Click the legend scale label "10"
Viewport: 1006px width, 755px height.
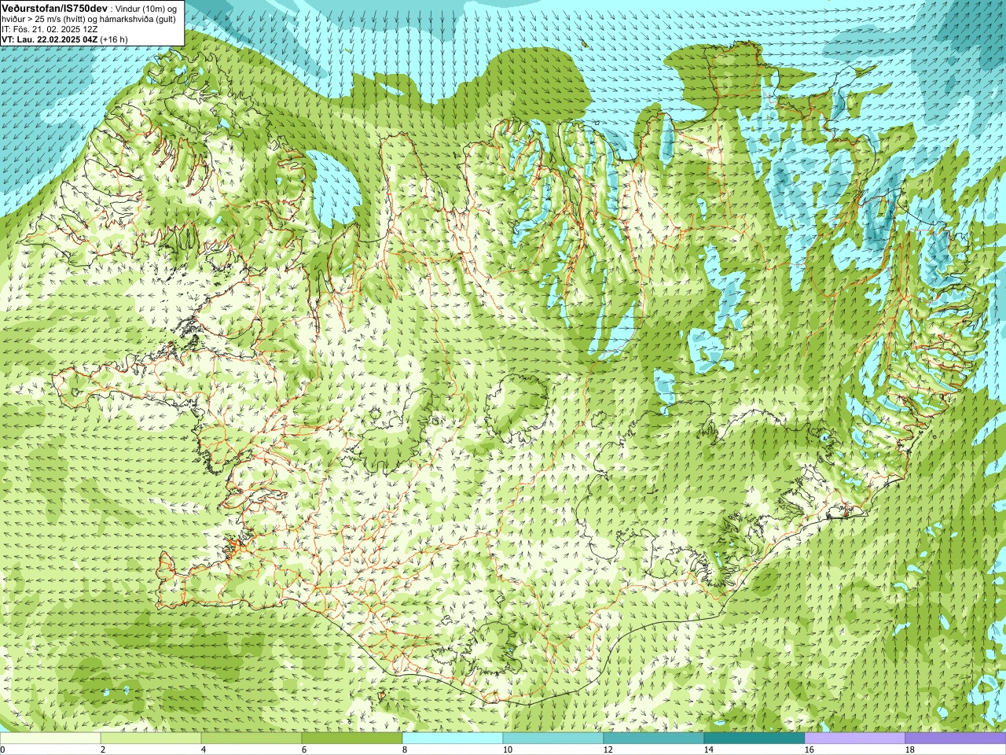(508, 749)
